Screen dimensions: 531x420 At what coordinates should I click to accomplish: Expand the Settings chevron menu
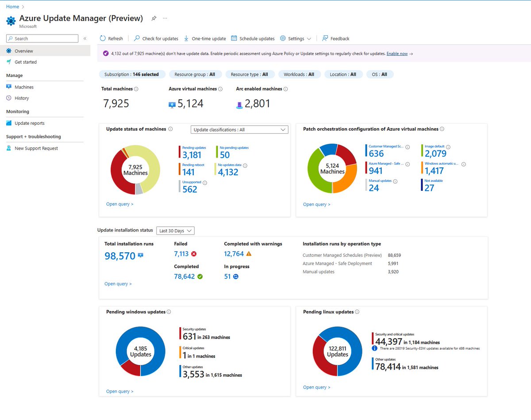[309, 39]
